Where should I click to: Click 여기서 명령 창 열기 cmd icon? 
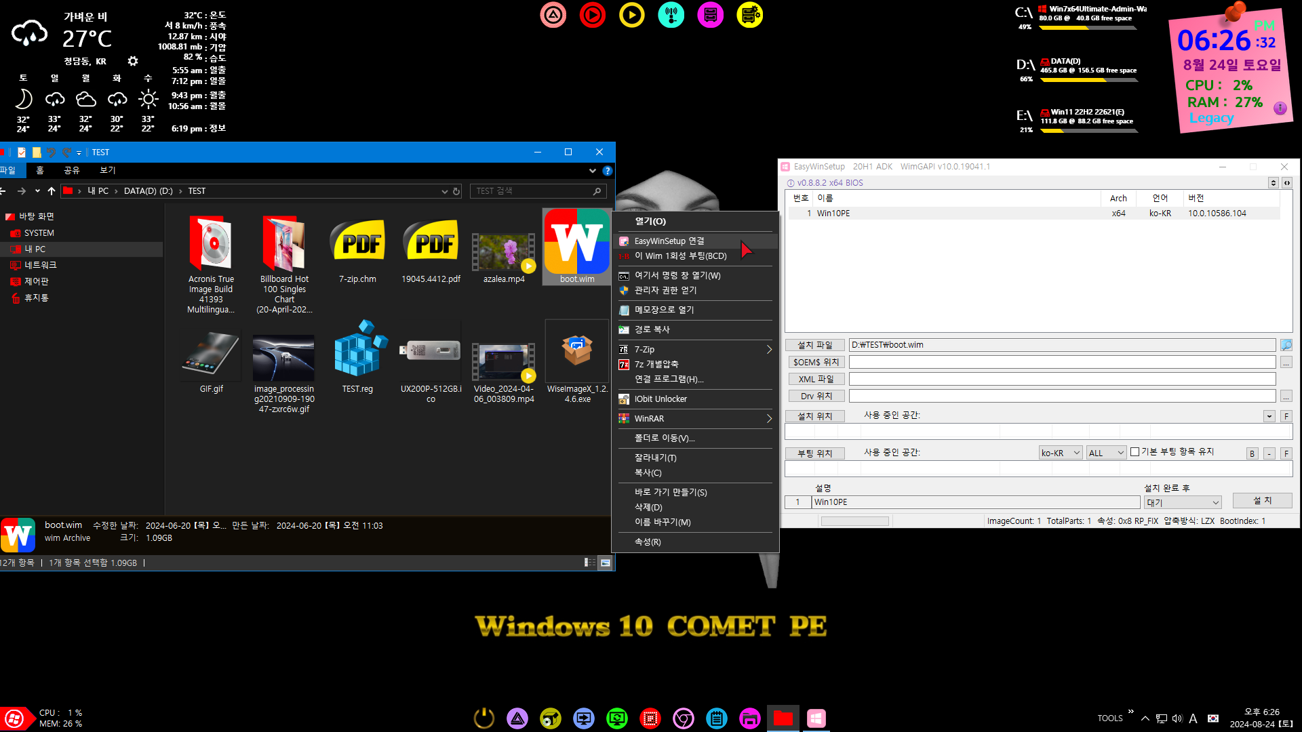pos(624,276)
